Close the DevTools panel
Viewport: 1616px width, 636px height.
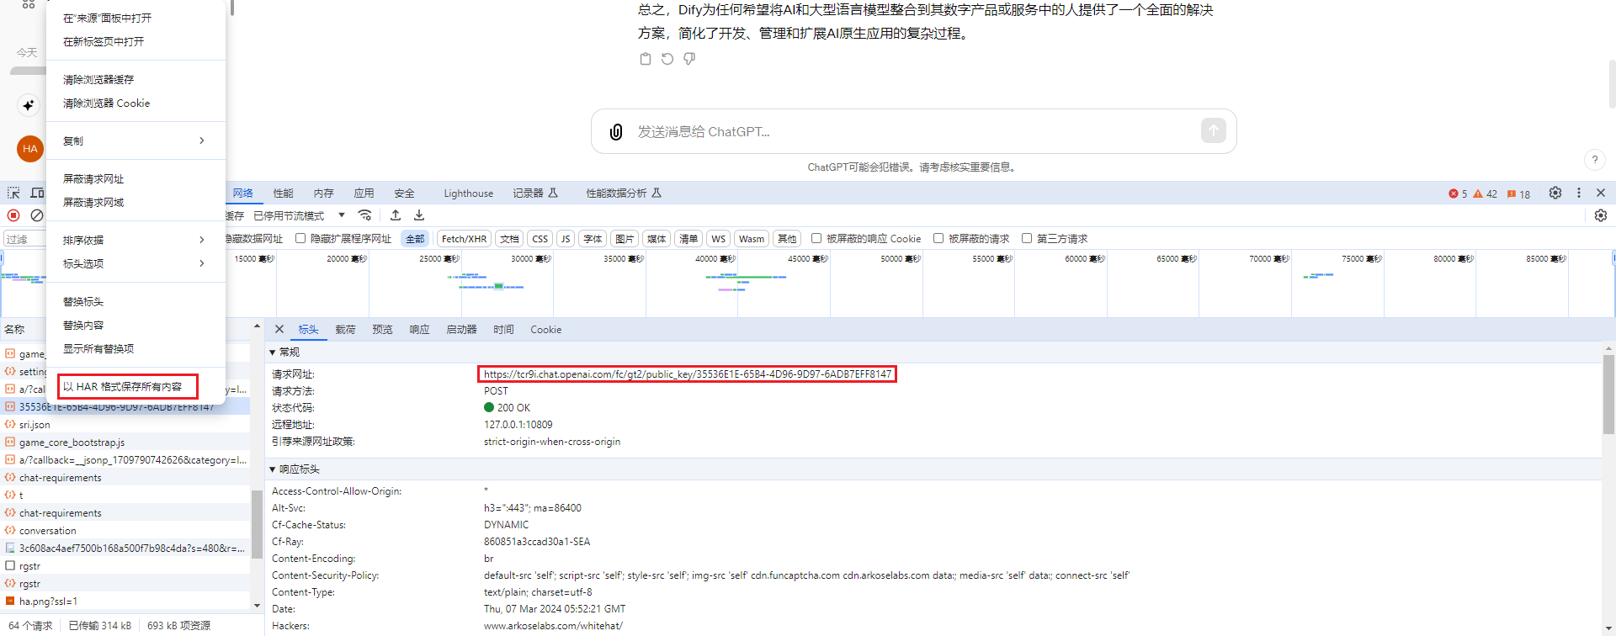coord(1601,193)
